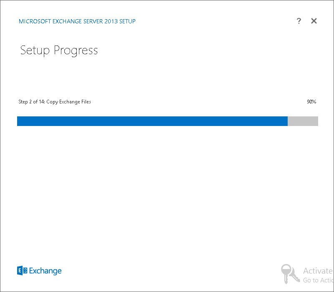Image resolution: width=334 pixels, height=292 pixels.
Task: Click the blue filled part of the progress bar
Action: 152,121
